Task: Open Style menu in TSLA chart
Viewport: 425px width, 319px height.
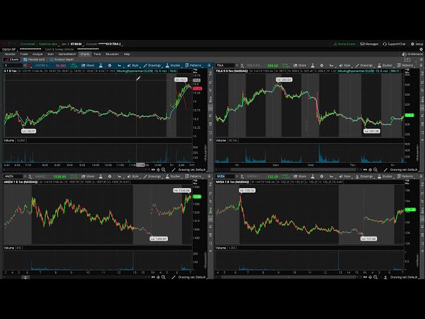Action: click(345, 65)
